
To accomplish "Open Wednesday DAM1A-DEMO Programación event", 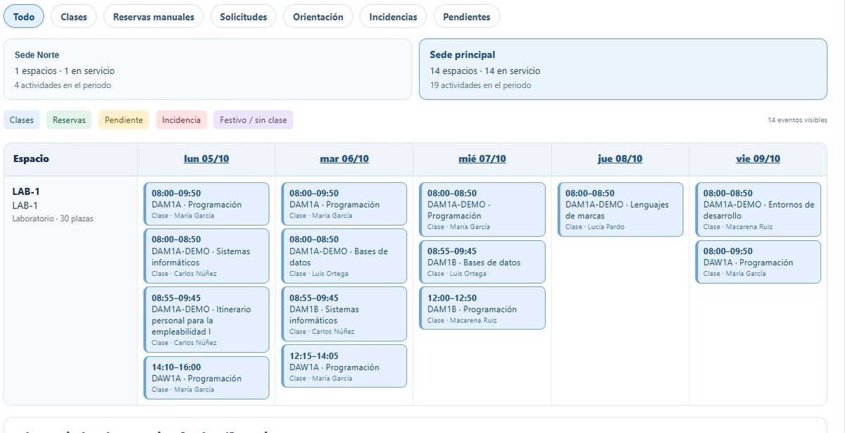I will (482, 210).
